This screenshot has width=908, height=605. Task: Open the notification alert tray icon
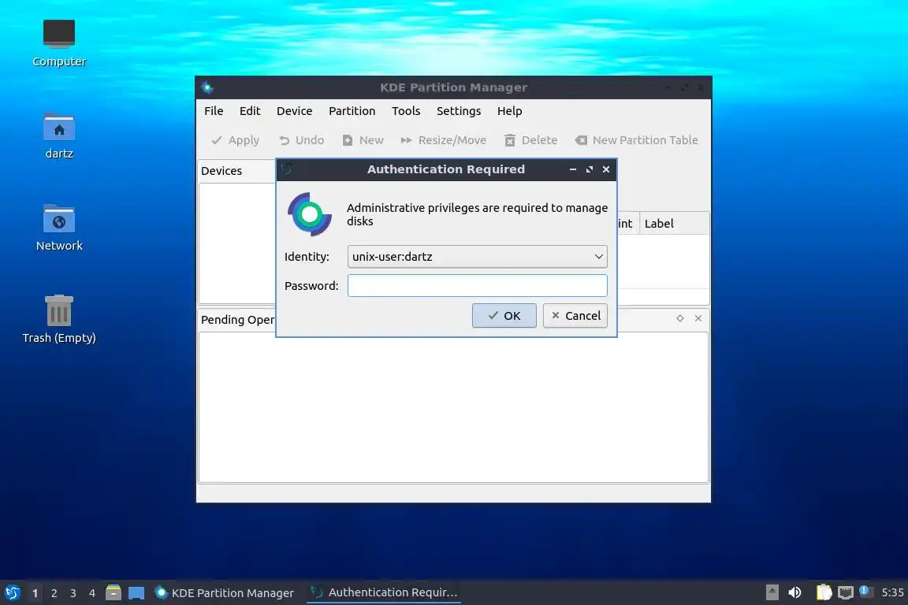coord(865,591)
